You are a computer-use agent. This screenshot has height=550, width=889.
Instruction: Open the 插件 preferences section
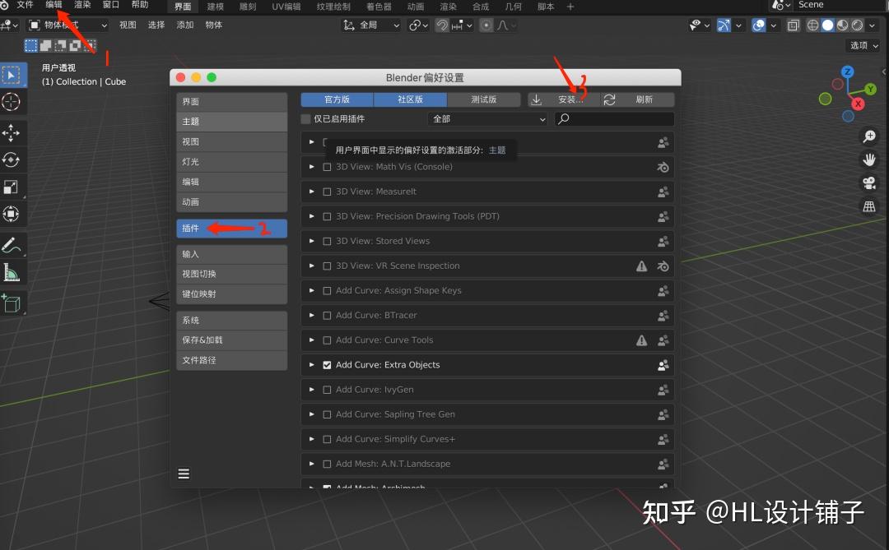tap(231, 229)
